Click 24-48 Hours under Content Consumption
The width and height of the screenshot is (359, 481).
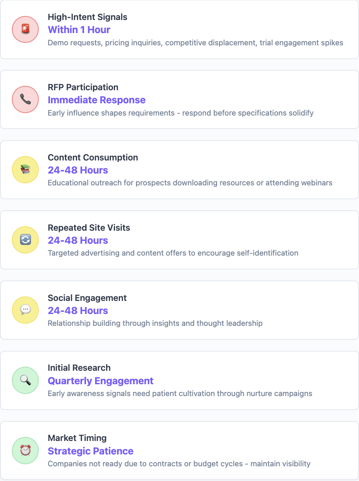(78, 170)
